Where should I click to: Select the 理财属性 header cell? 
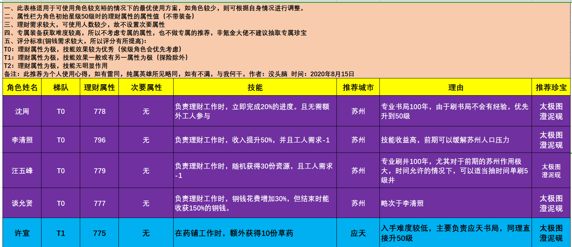[100, 87]
